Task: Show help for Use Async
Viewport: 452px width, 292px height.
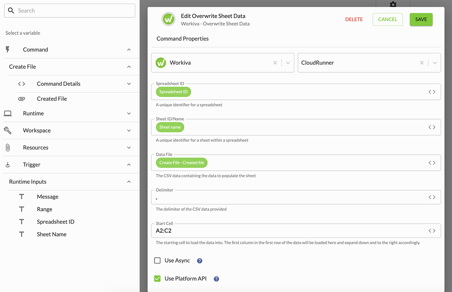Action: pyautogui.click(x=200, y=261)
